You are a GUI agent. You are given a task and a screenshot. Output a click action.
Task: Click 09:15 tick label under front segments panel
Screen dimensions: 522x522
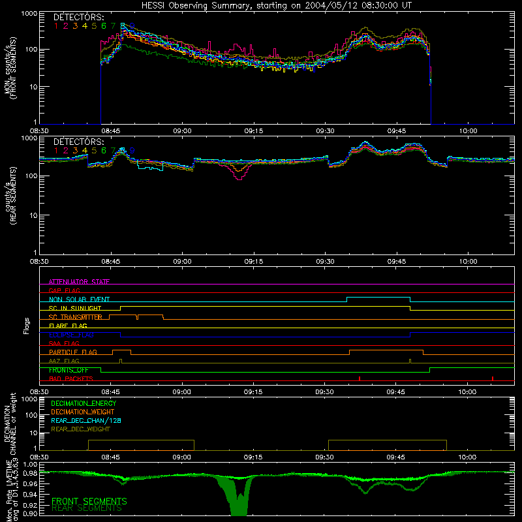coord(254,131)
